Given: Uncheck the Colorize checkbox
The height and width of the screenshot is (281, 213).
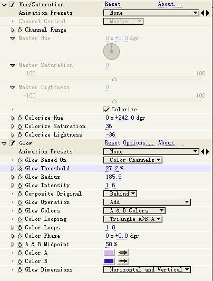Looking at the screenshot, I should (106, 110).
